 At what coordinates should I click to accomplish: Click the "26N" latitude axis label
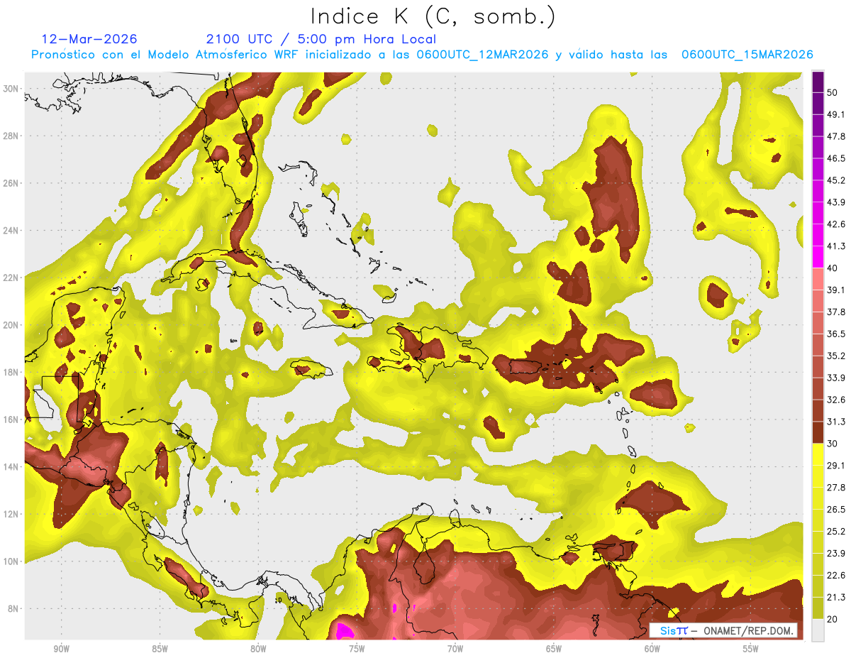click(x=11, y=183)
